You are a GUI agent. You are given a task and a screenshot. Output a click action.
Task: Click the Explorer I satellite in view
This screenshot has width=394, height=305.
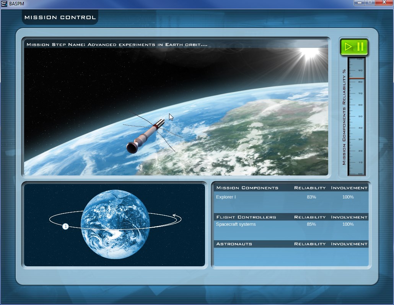point(146,136)
